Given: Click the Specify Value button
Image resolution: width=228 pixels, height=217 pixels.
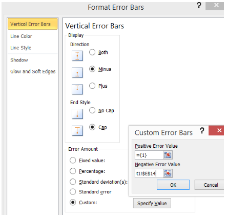Looking at the screenshot, I should tap(152, 203).
